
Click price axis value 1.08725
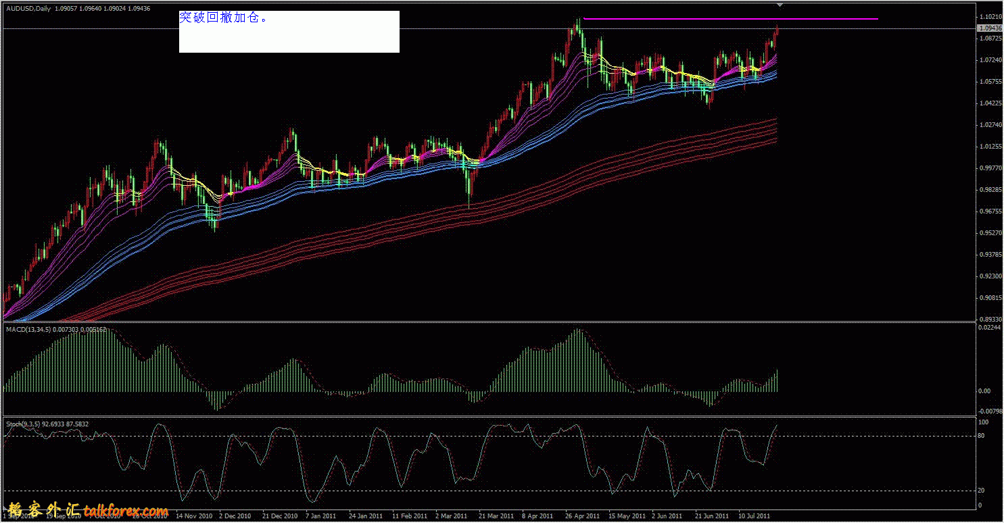(x=990, y=39)
